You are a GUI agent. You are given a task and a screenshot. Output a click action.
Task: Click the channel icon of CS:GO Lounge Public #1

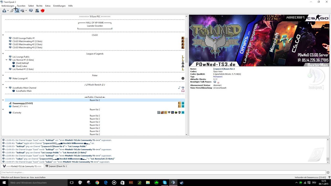click(x=10, y=38)
